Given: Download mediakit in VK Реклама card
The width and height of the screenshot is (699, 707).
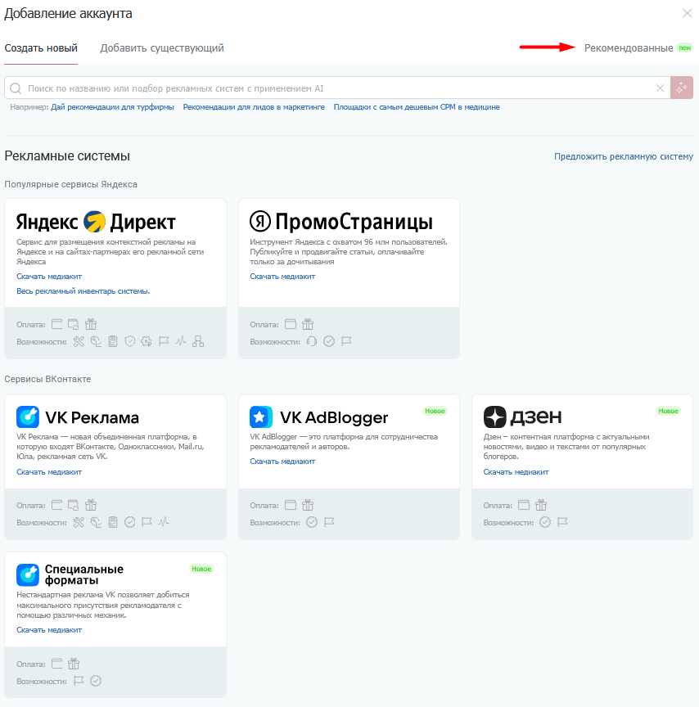Looking at the screenshot, I should click(x=49, y=472).
